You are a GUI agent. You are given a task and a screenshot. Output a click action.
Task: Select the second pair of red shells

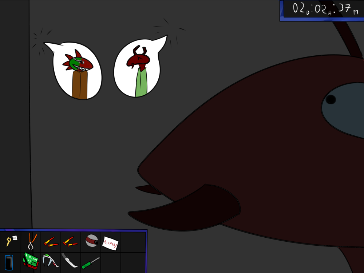[70, 241]
